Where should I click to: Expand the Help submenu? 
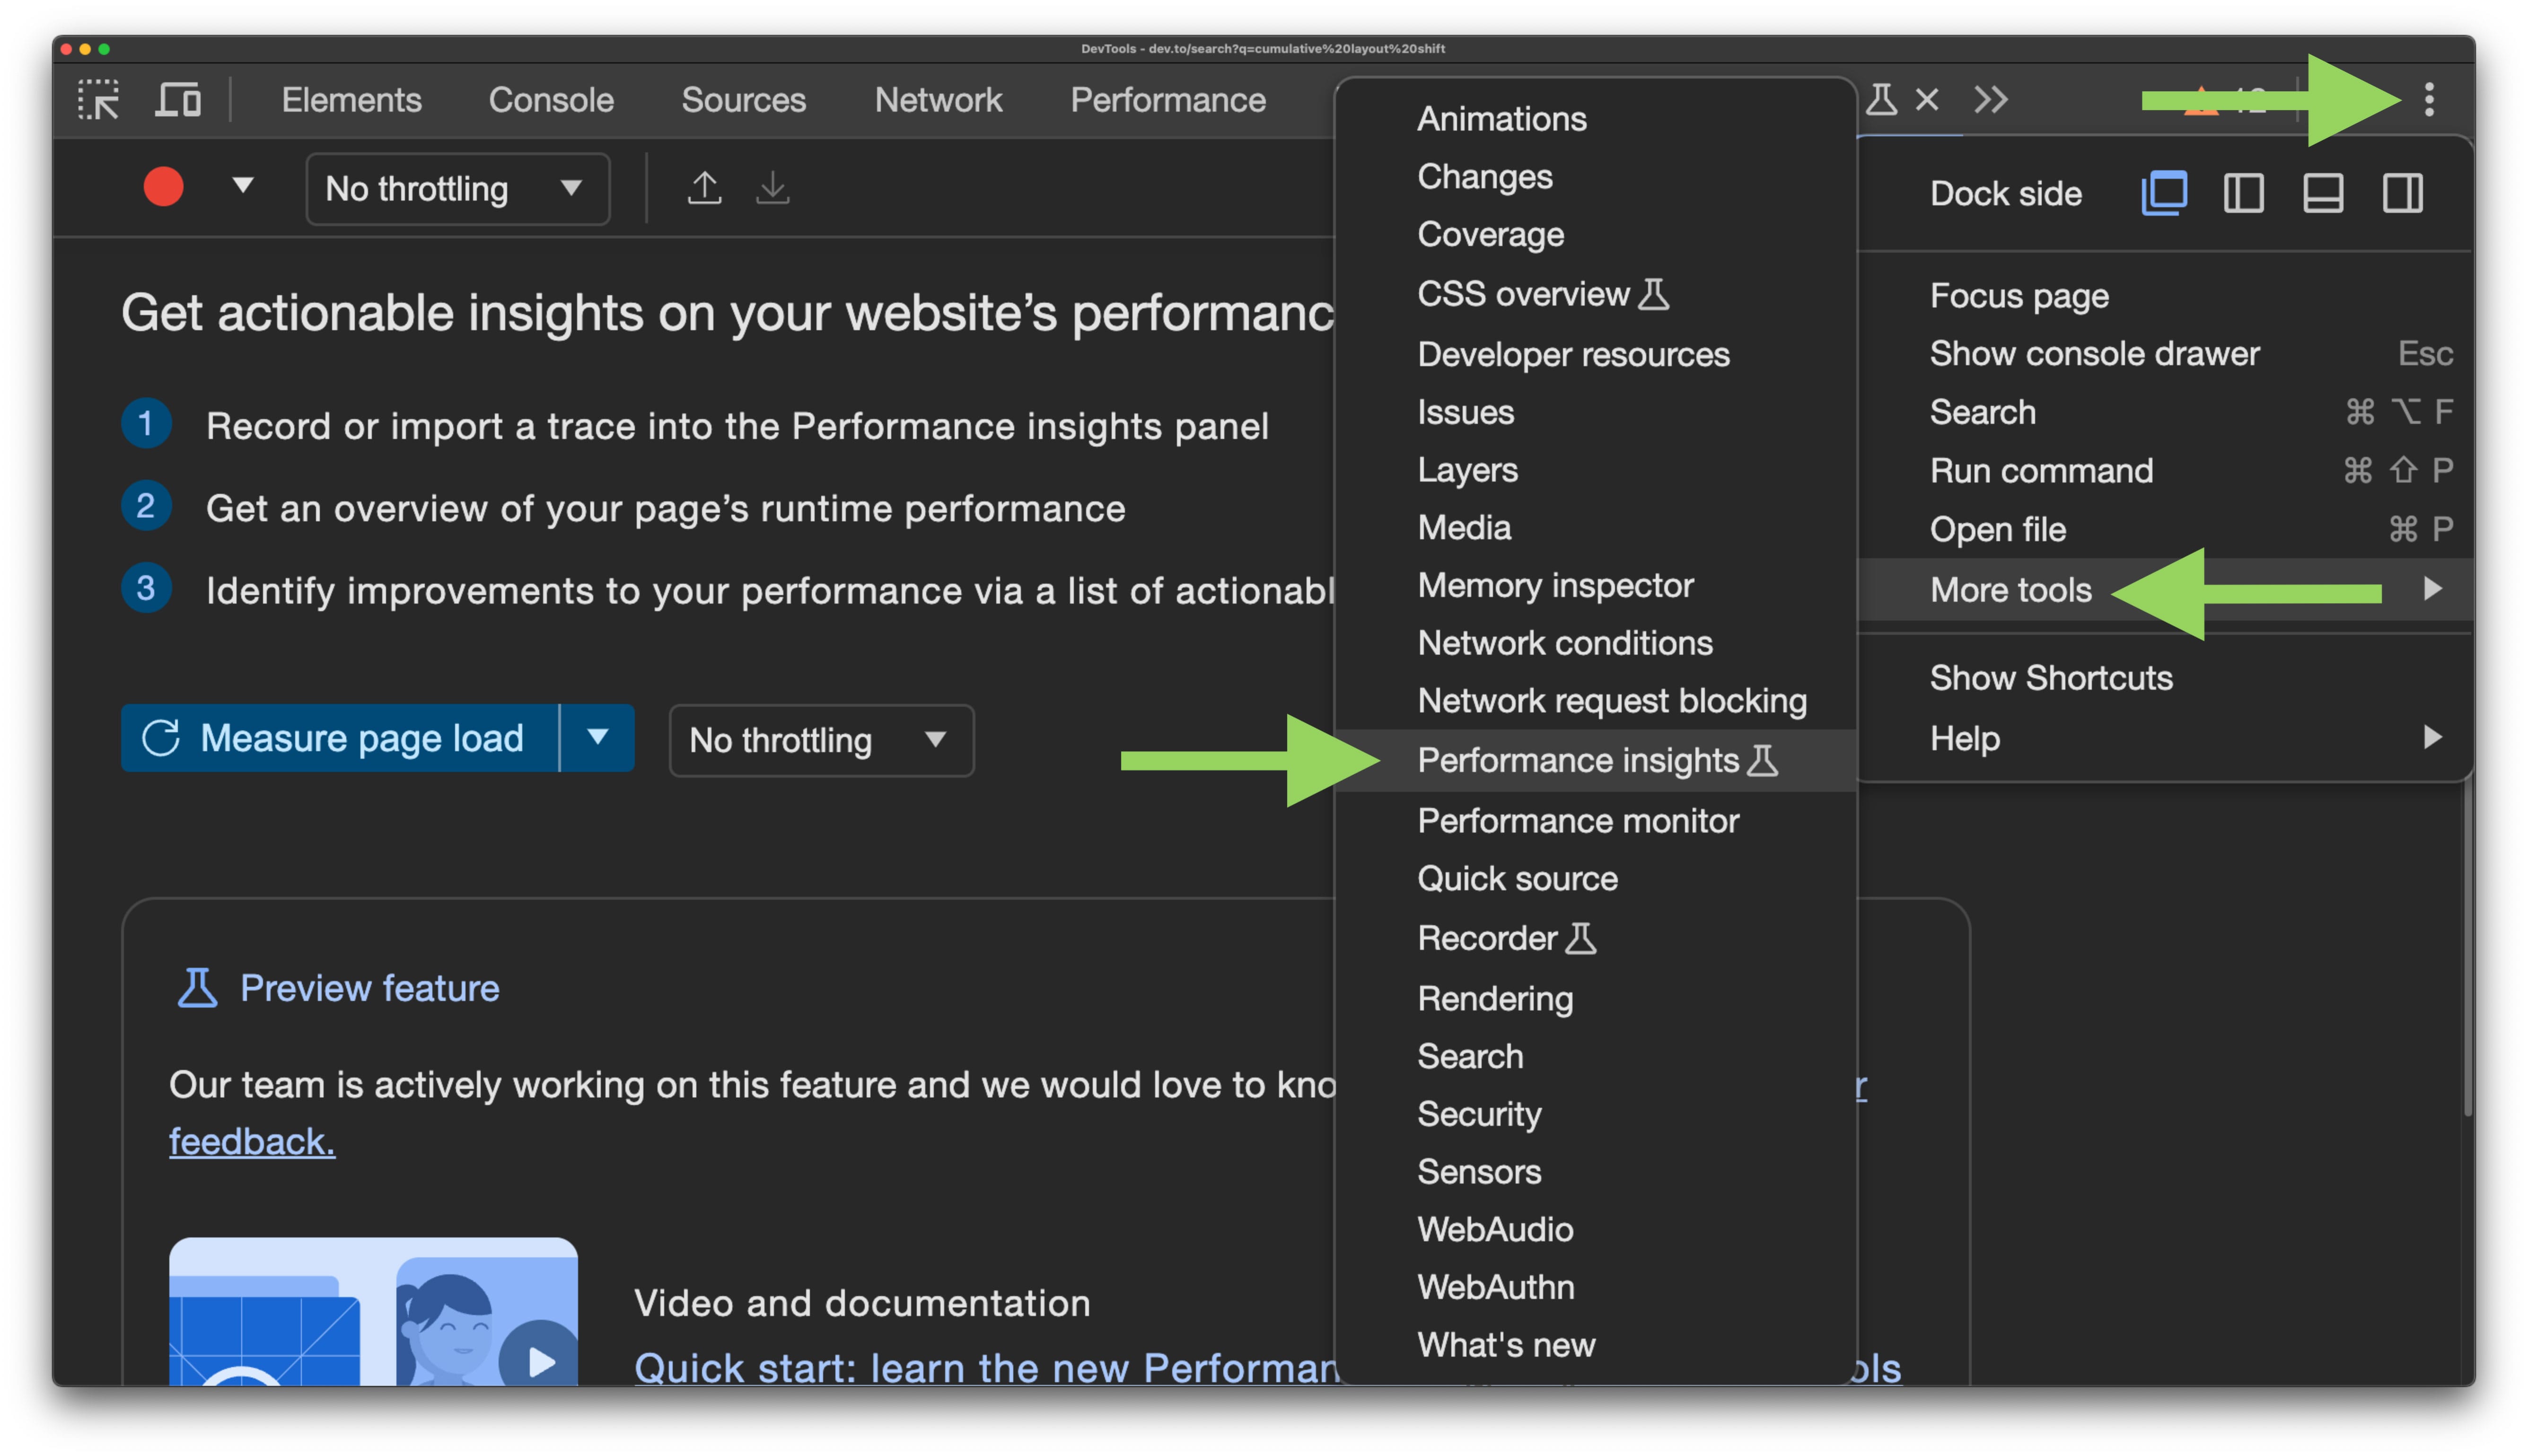click(x=2165, y=738)
